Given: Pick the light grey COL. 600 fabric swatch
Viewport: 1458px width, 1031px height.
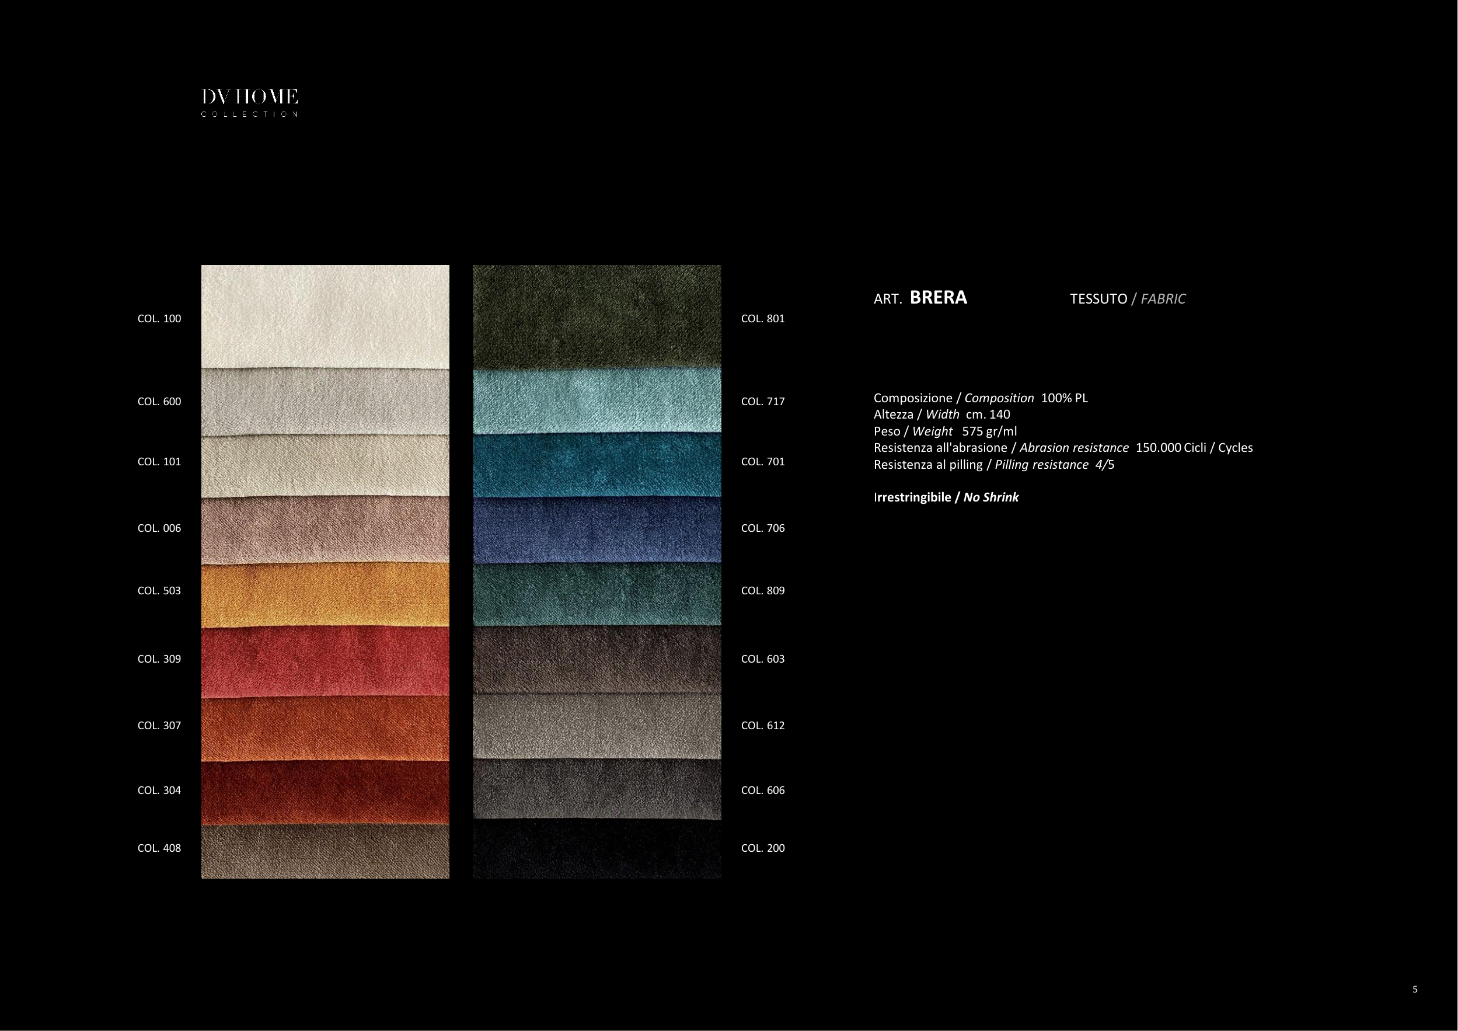Looking at the screenshot, I should click(x=325, y=402).
